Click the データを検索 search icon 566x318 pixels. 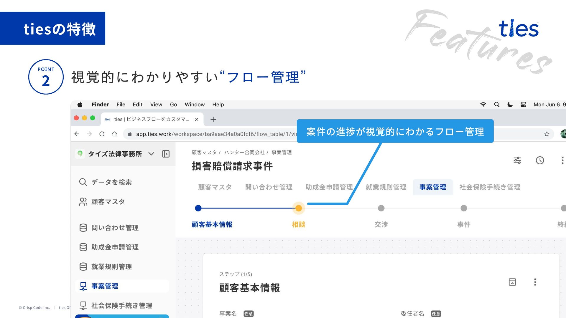point(83,182)
